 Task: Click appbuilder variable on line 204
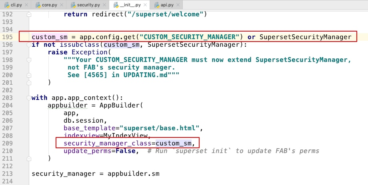click(x=67, y=105)
